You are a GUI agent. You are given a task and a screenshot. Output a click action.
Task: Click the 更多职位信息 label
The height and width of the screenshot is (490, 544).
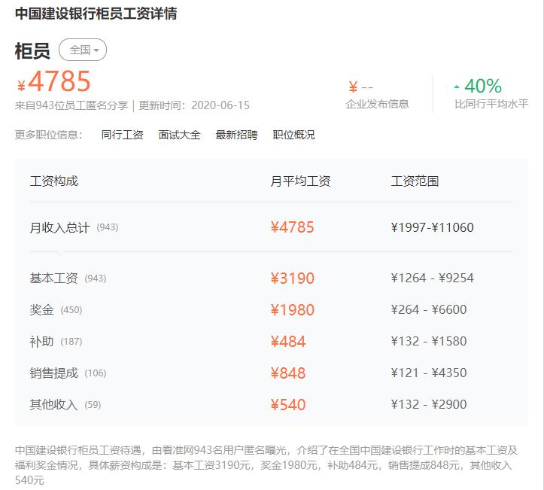click(49, 135)
